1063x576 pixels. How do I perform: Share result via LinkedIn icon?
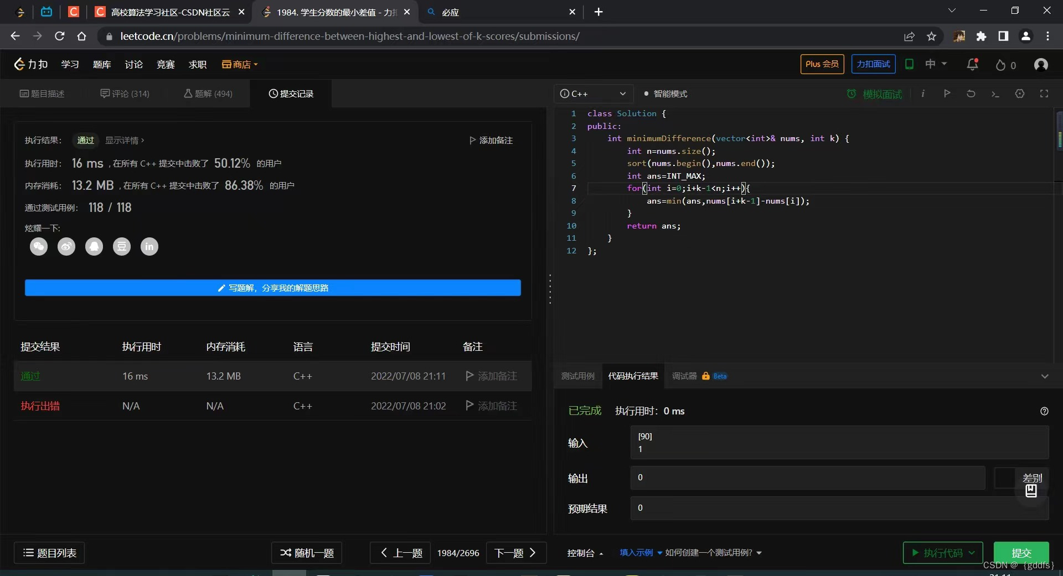click(149, 247)
